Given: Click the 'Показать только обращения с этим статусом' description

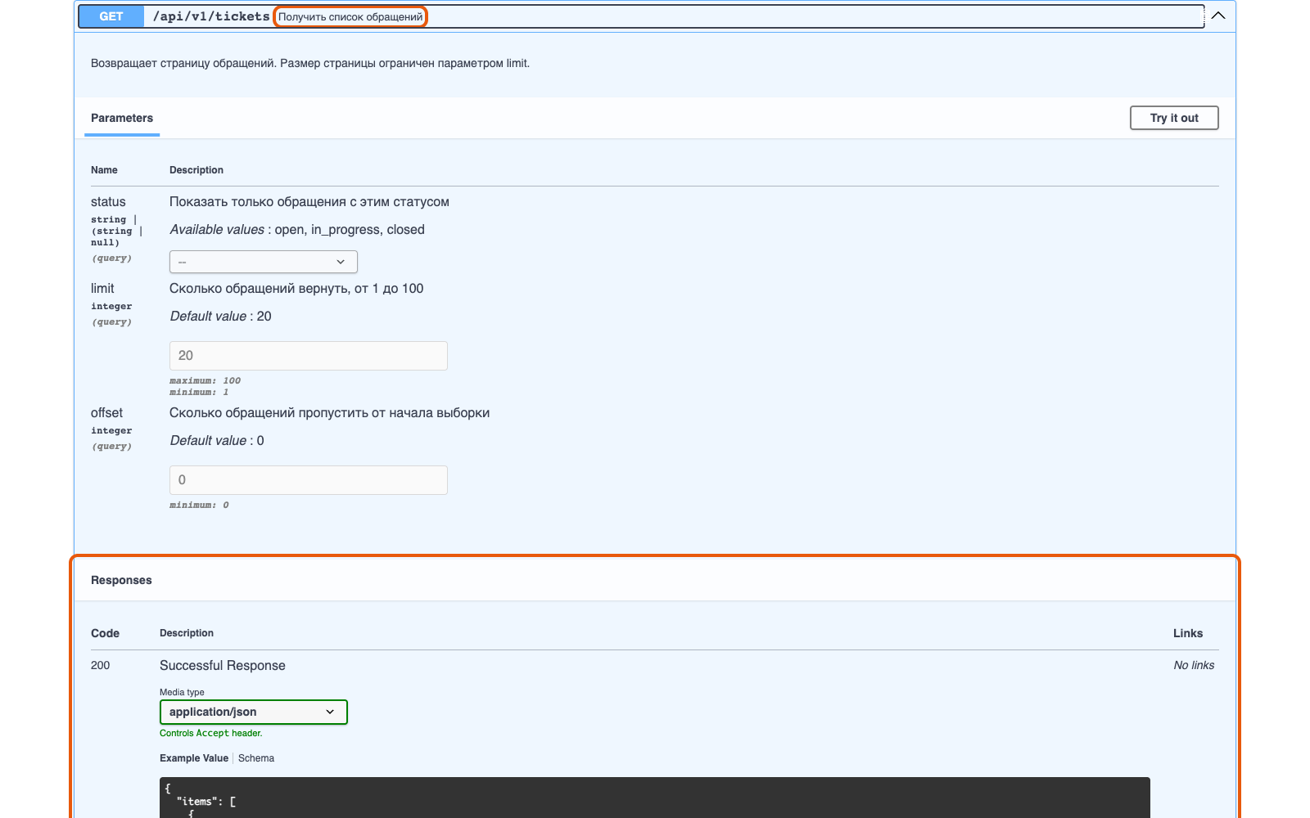Looking at the screenshot, I should click(309, 202).
